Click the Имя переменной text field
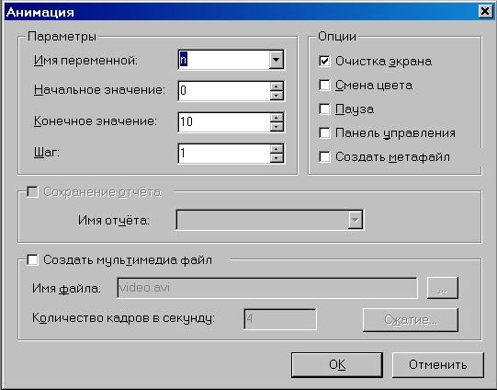The height and width of the screenshot is (390, 497). tap(224, 60)
